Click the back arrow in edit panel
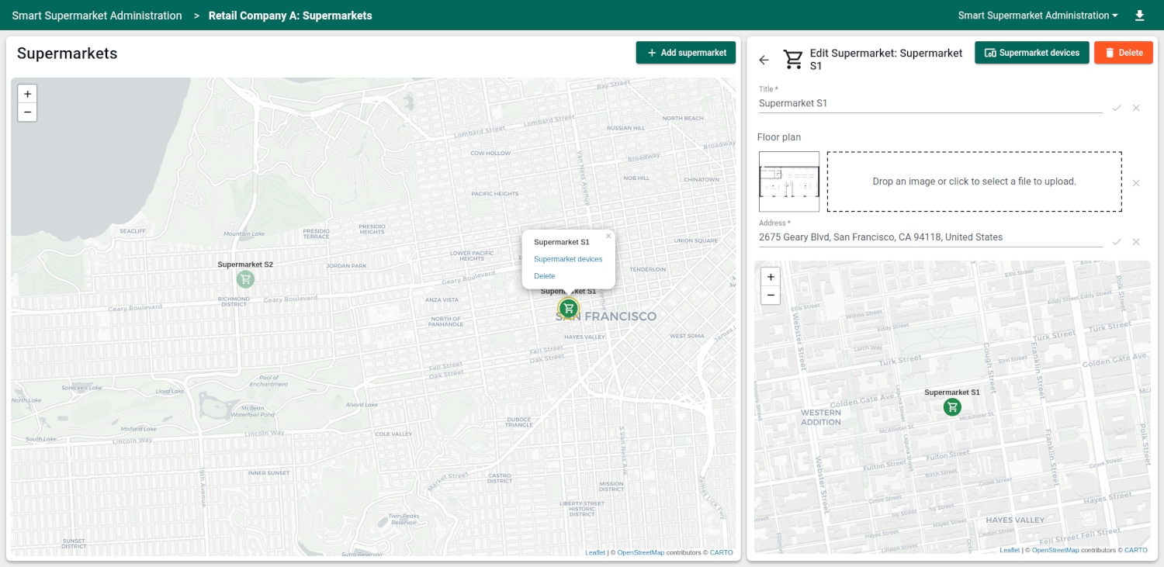The width and height of the screenshot is (1164, 567). click(764, 60)
